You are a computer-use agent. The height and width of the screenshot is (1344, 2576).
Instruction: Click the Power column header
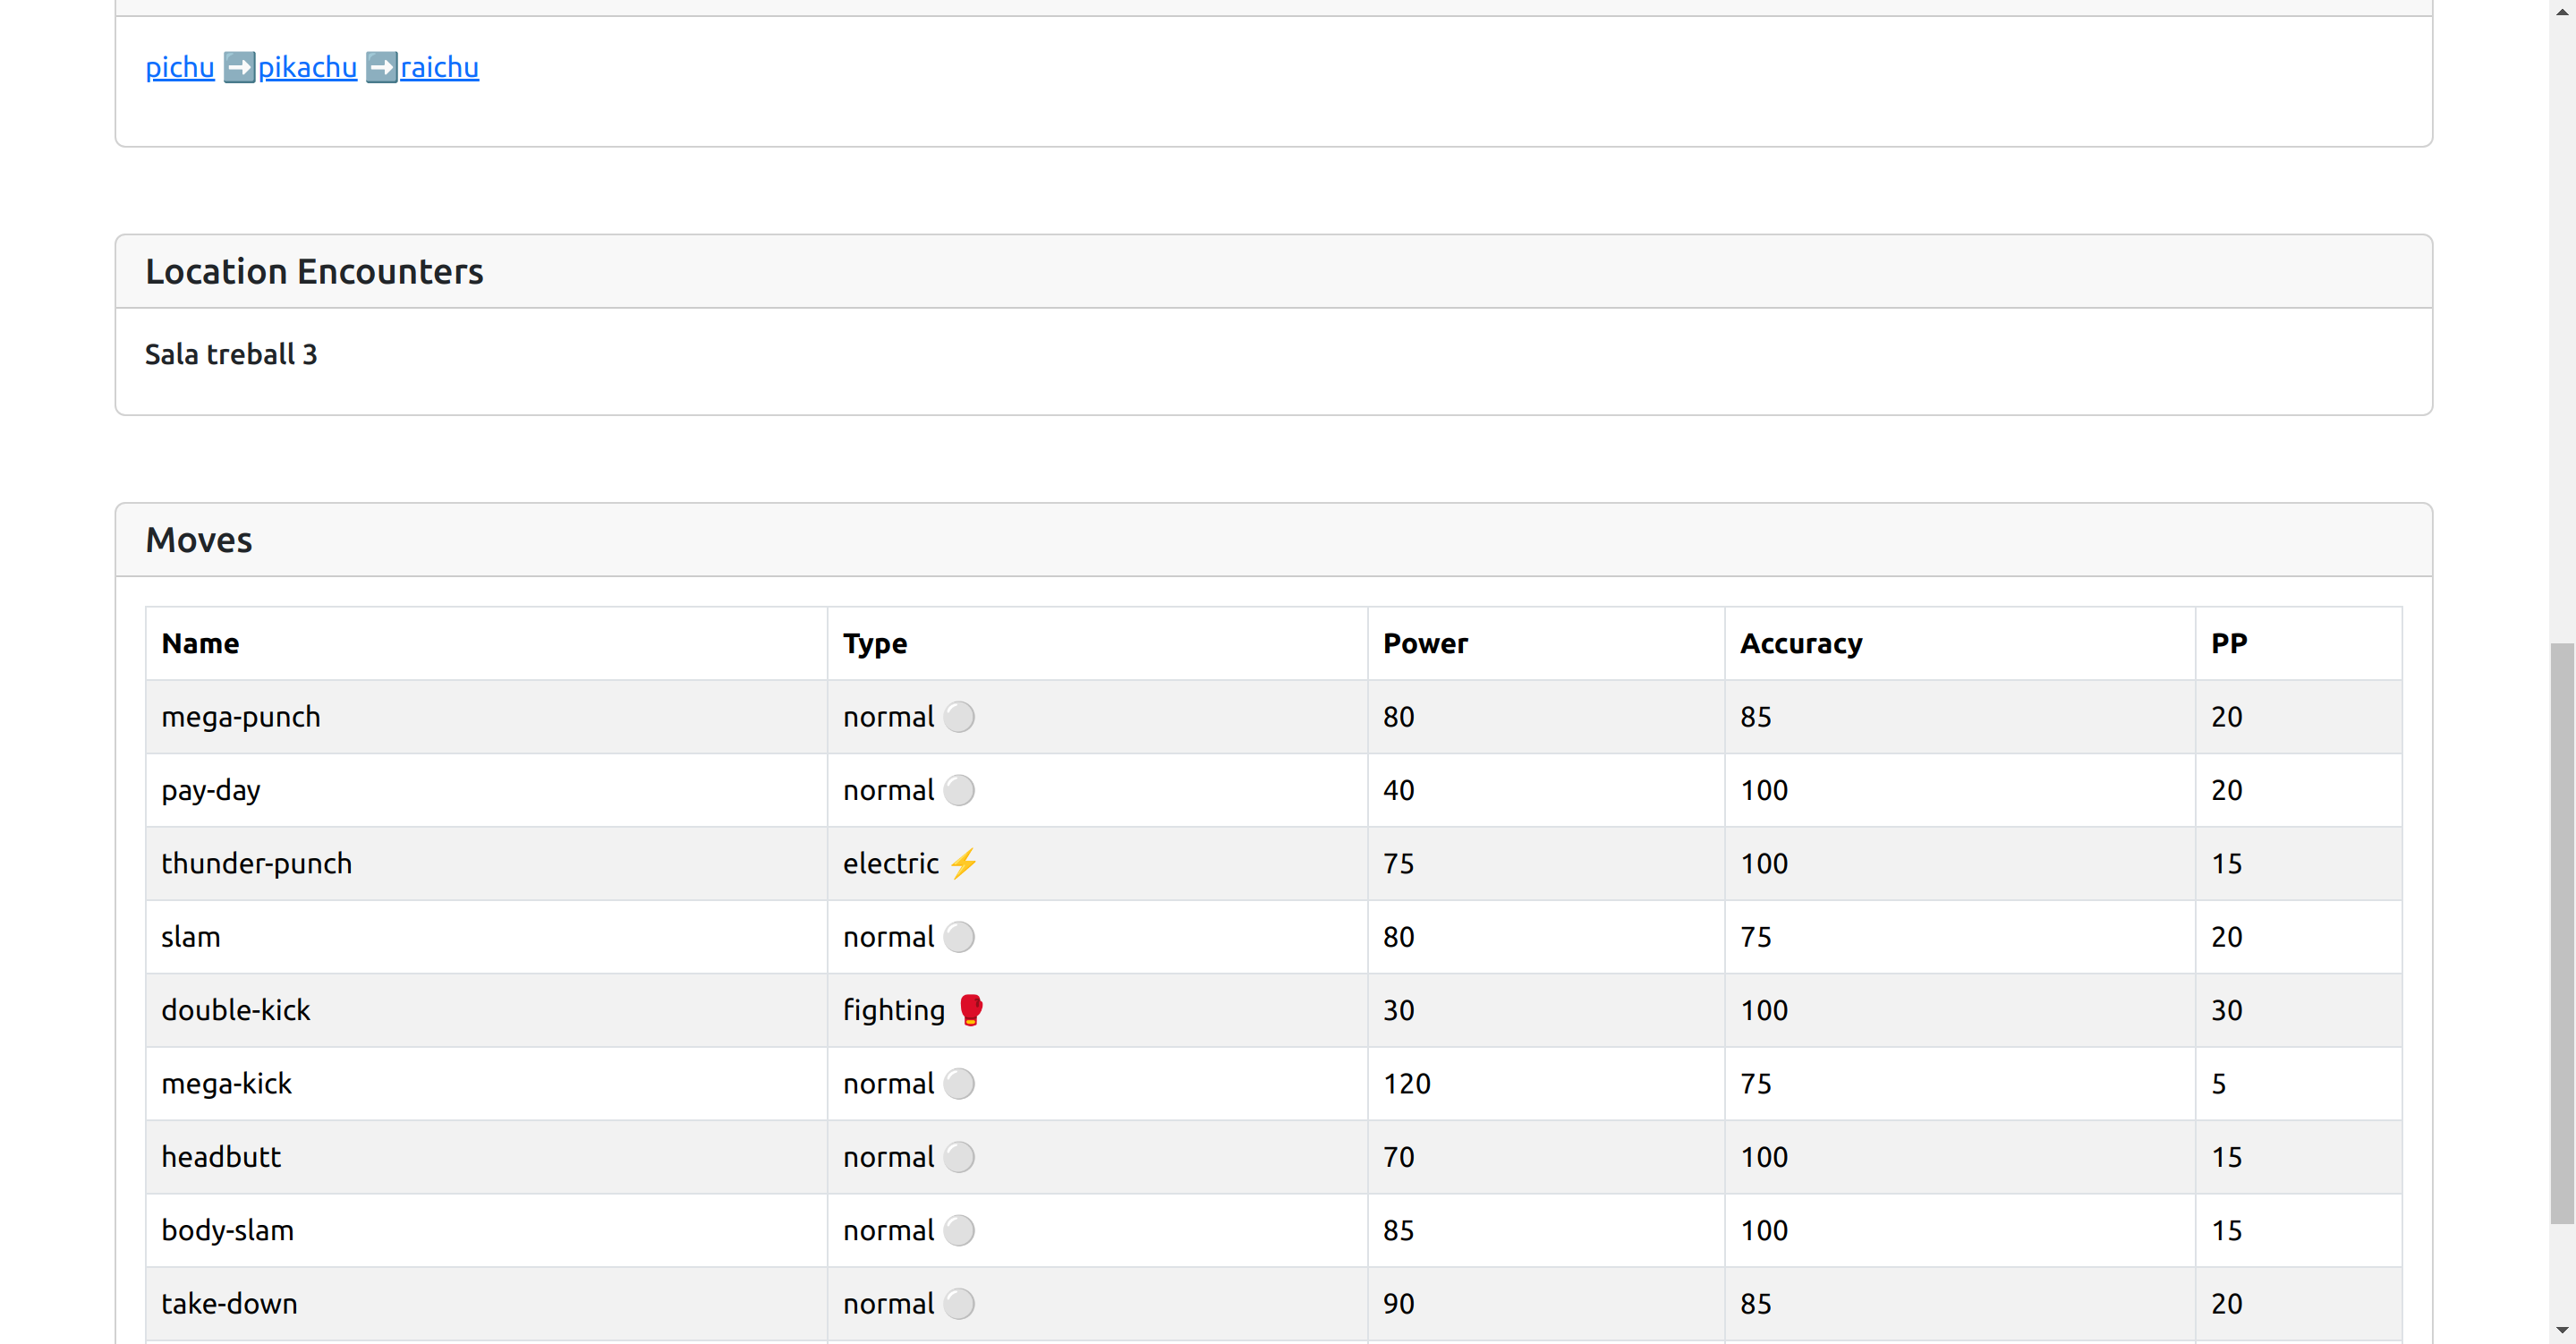click(1425, 643)
